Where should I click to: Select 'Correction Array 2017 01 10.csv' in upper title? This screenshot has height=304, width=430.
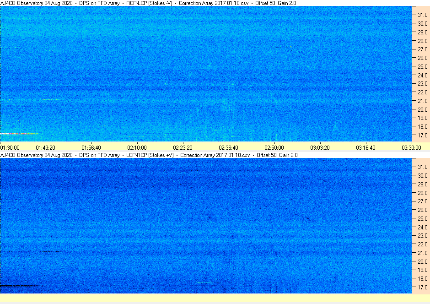click(214, 3)
